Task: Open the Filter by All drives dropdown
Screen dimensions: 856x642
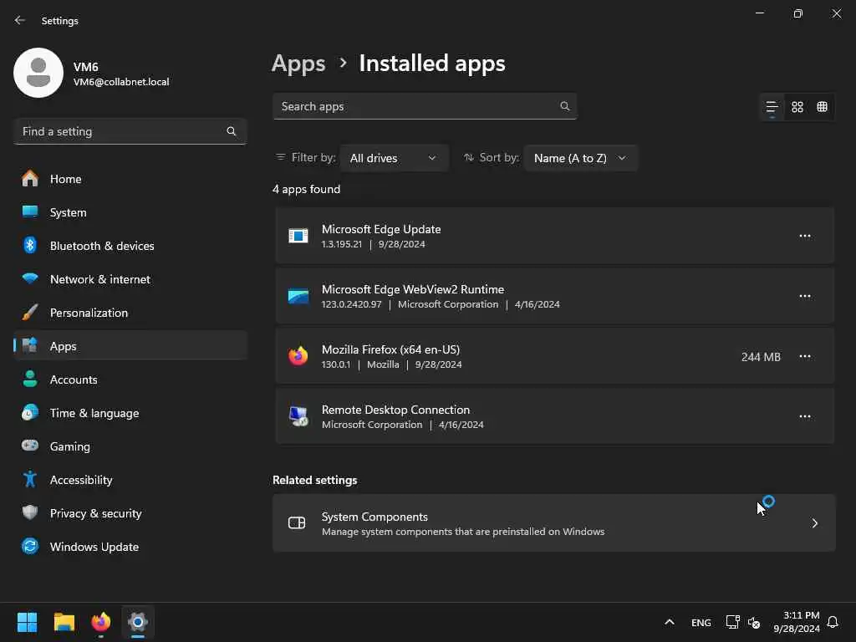Action: coord(394,158)
